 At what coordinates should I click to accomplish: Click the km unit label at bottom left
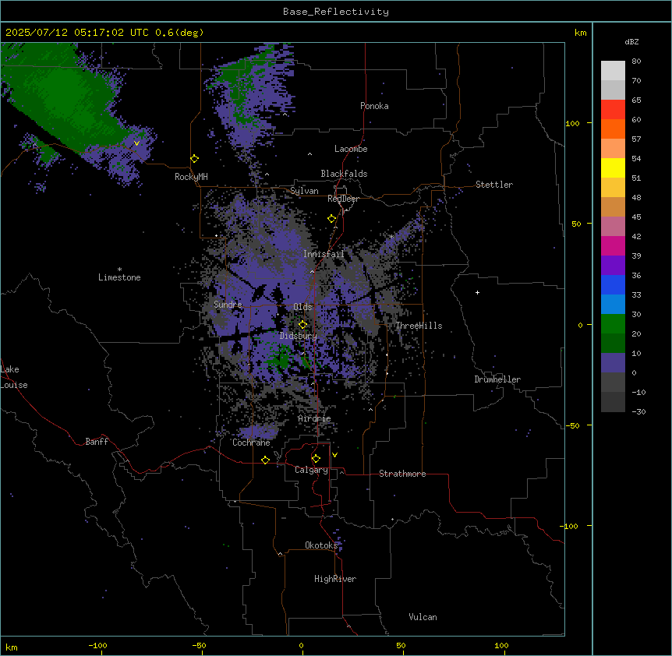pos(12,647)
